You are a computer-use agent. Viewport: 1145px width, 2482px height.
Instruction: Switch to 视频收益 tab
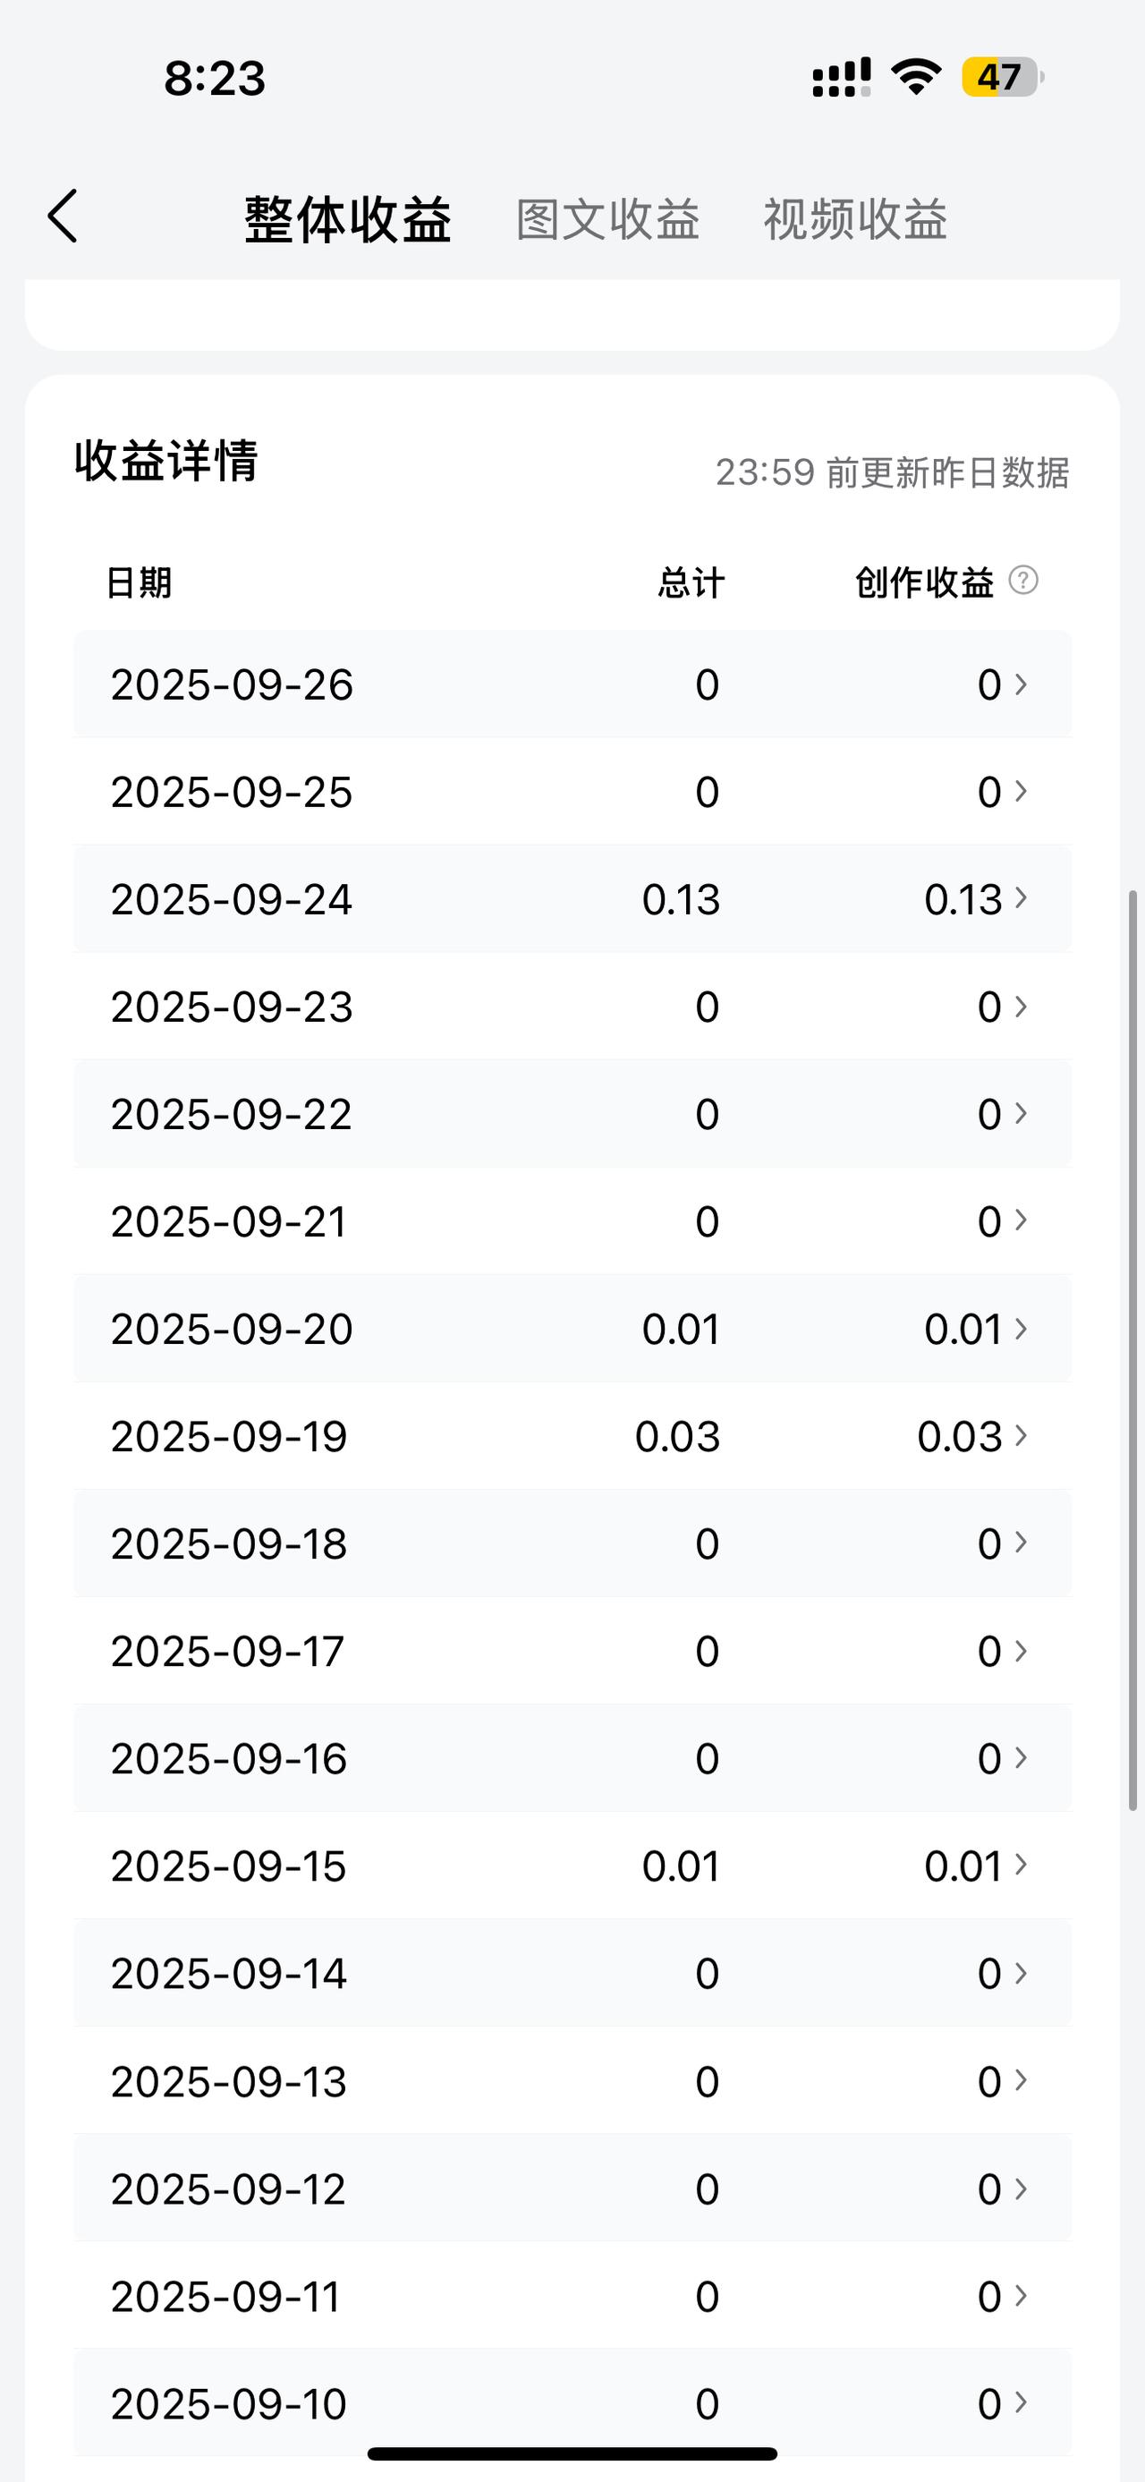click(855, 220)
